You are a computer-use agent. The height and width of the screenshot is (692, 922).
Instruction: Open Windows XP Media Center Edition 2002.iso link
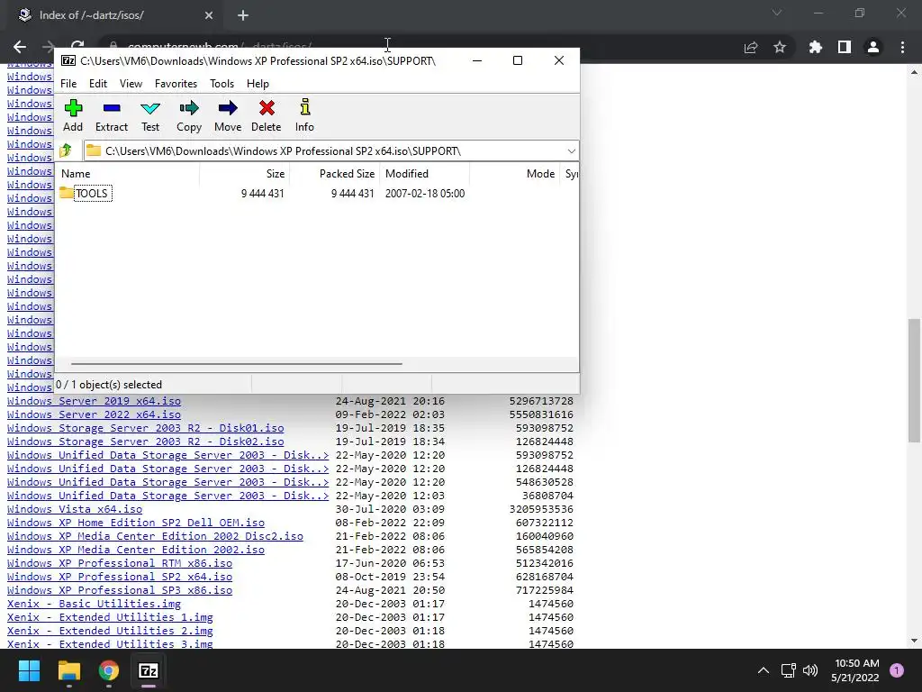click(136, 550)
